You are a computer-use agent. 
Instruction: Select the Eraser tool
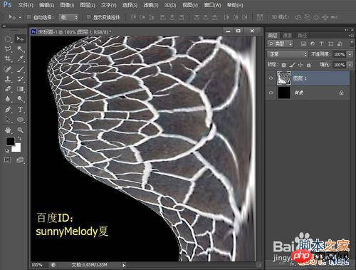click(8, 89)
